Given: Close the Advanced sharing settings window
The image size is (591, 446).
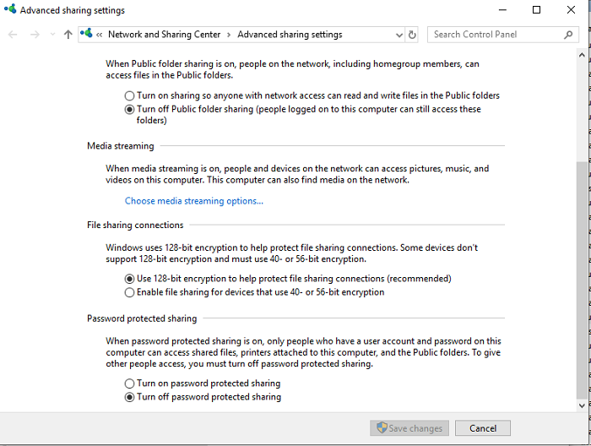Looking at the screenshot, I should (x=571, y=10).
